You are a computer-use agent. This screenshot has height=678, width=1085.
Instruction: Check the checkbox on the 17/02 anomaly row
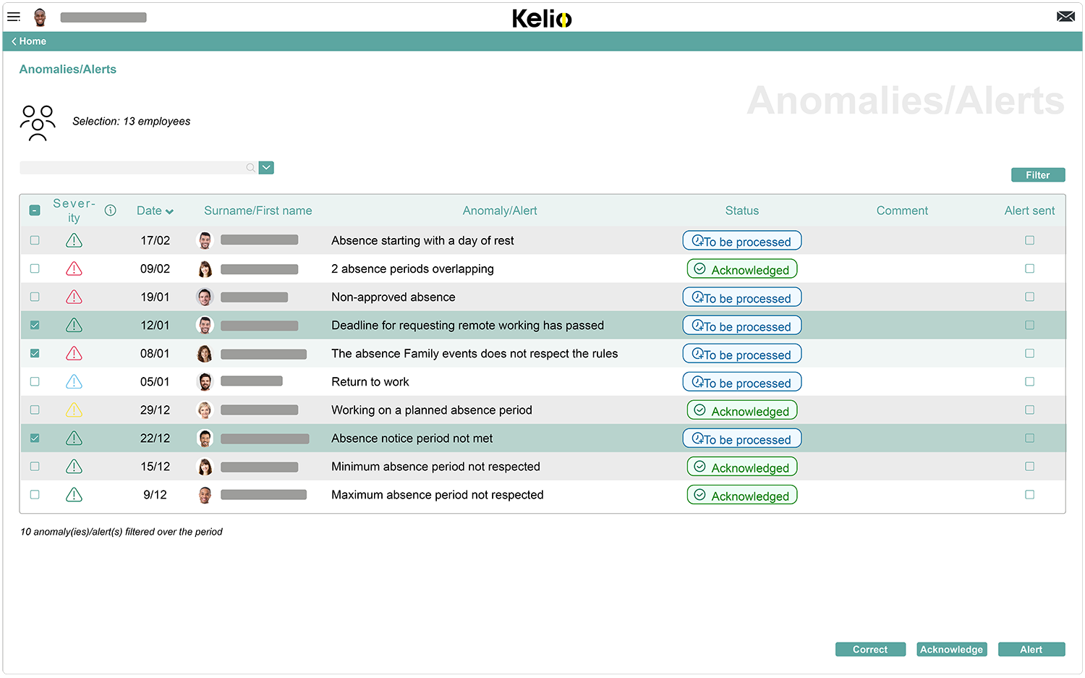click(x=35, y=240)
